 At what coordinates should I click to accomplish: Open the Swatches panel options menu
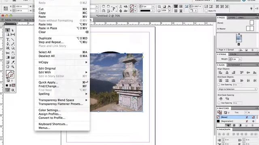pos(257,108)
